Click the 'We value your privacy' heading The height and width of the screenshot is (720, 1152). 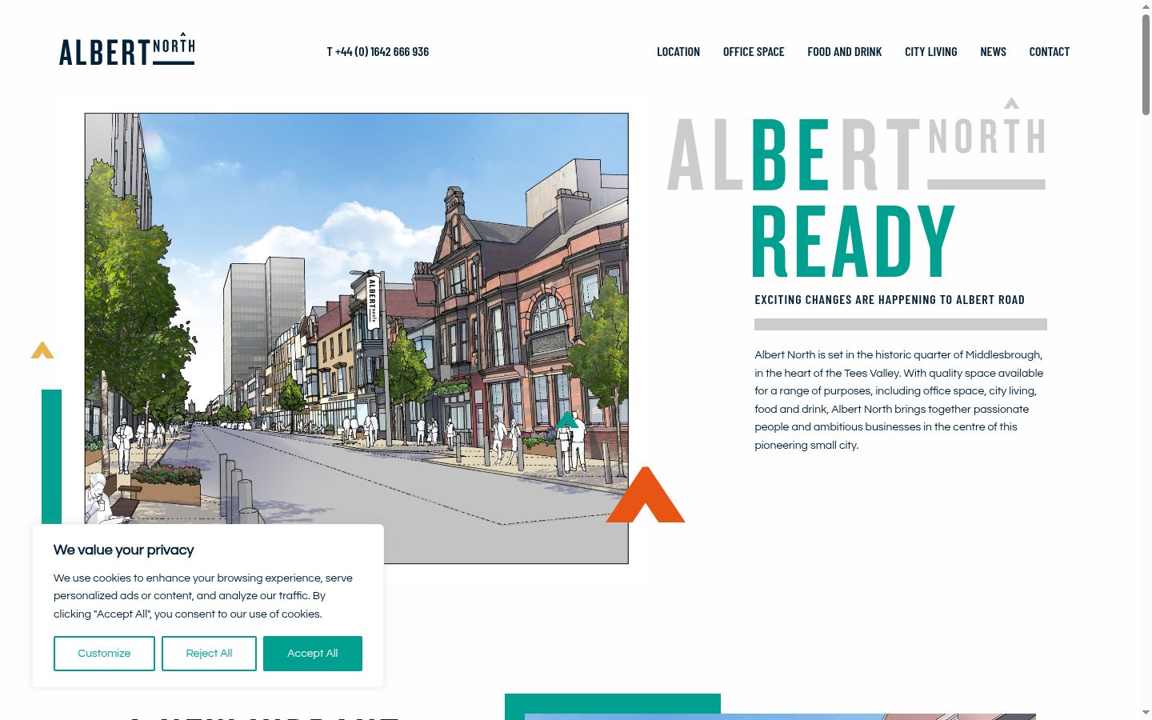pos(124,550)
